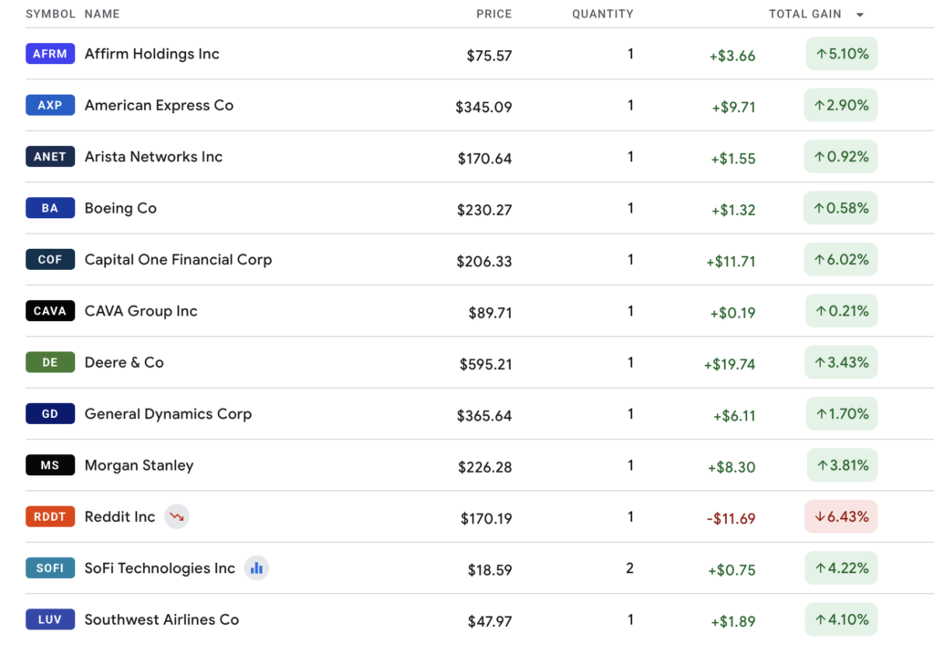
Task: Click the $345.09 price
Action: (483, 108)
